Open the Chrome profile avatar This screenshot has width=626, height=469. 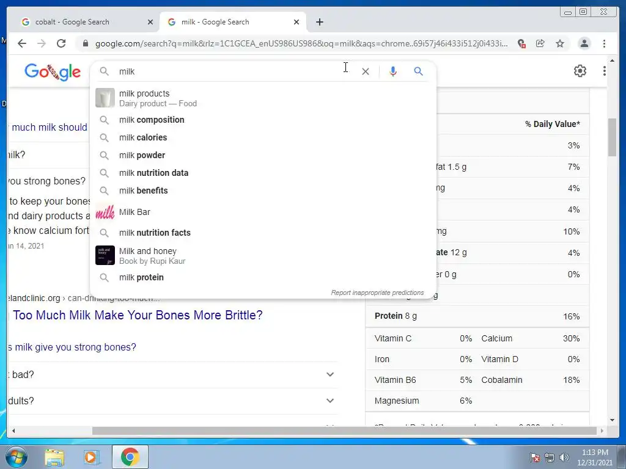click(584, 43)
